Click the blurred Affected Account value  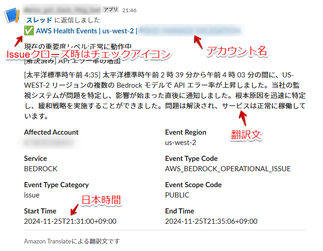click(48, 142)
